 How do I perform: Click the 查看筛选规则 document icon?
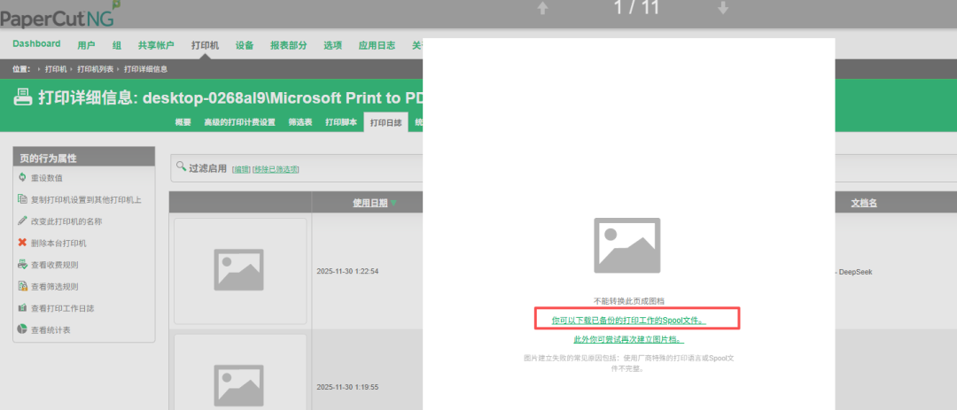click(x=22, y=287)
